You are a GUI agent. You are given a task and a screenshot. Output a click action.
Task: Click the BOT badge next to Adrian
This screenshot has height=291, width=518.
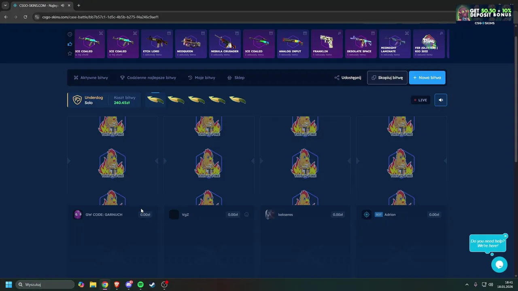click(x=378, y=215)
